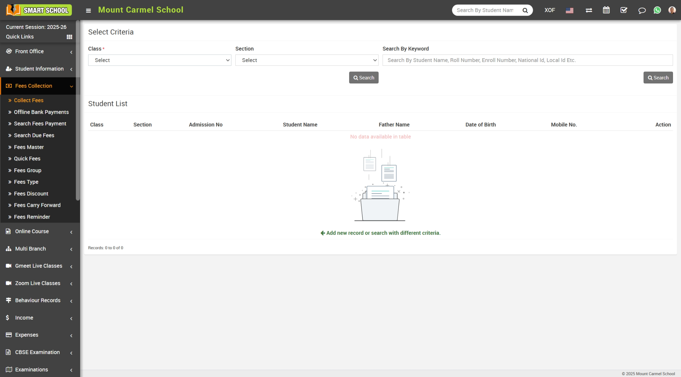Click the Zoom Live Classes camera icon
Viewport: 681px width, 377px height.
tap(9, 283)
